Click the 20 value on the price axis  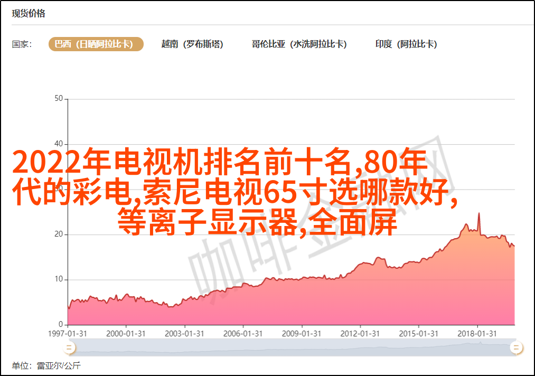[x=59, y=234]
